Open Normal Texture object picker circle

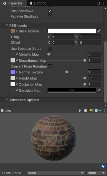pos(17,72)
